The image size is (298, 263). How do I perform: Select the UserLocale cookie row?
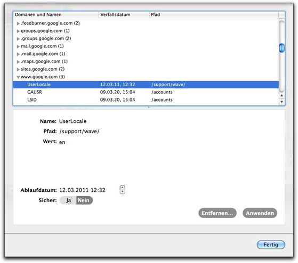pyautogui.click(x=146, y=84)
